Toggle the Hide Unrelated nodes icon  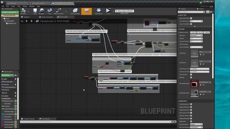coord(59,11)
